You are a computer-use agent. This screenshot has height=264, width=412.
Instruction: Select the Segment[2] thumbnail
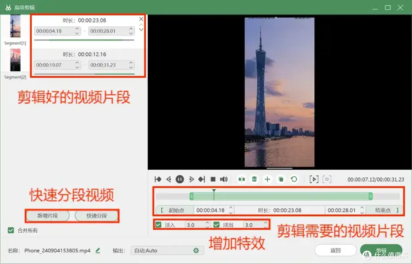15,60
